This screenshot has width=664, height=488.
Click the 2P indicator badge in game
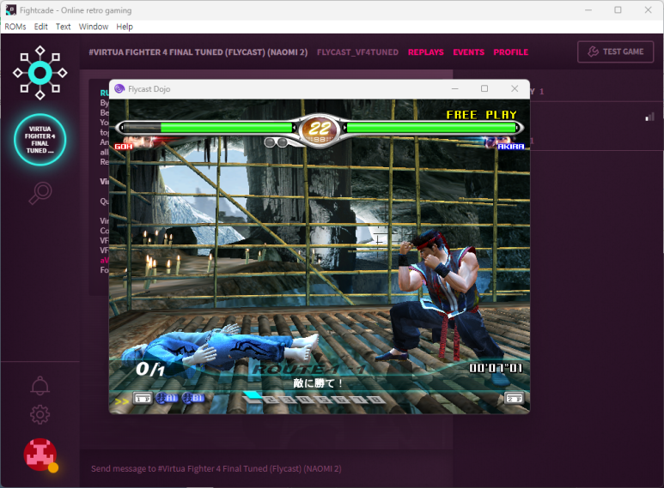(x=514, y=398)
